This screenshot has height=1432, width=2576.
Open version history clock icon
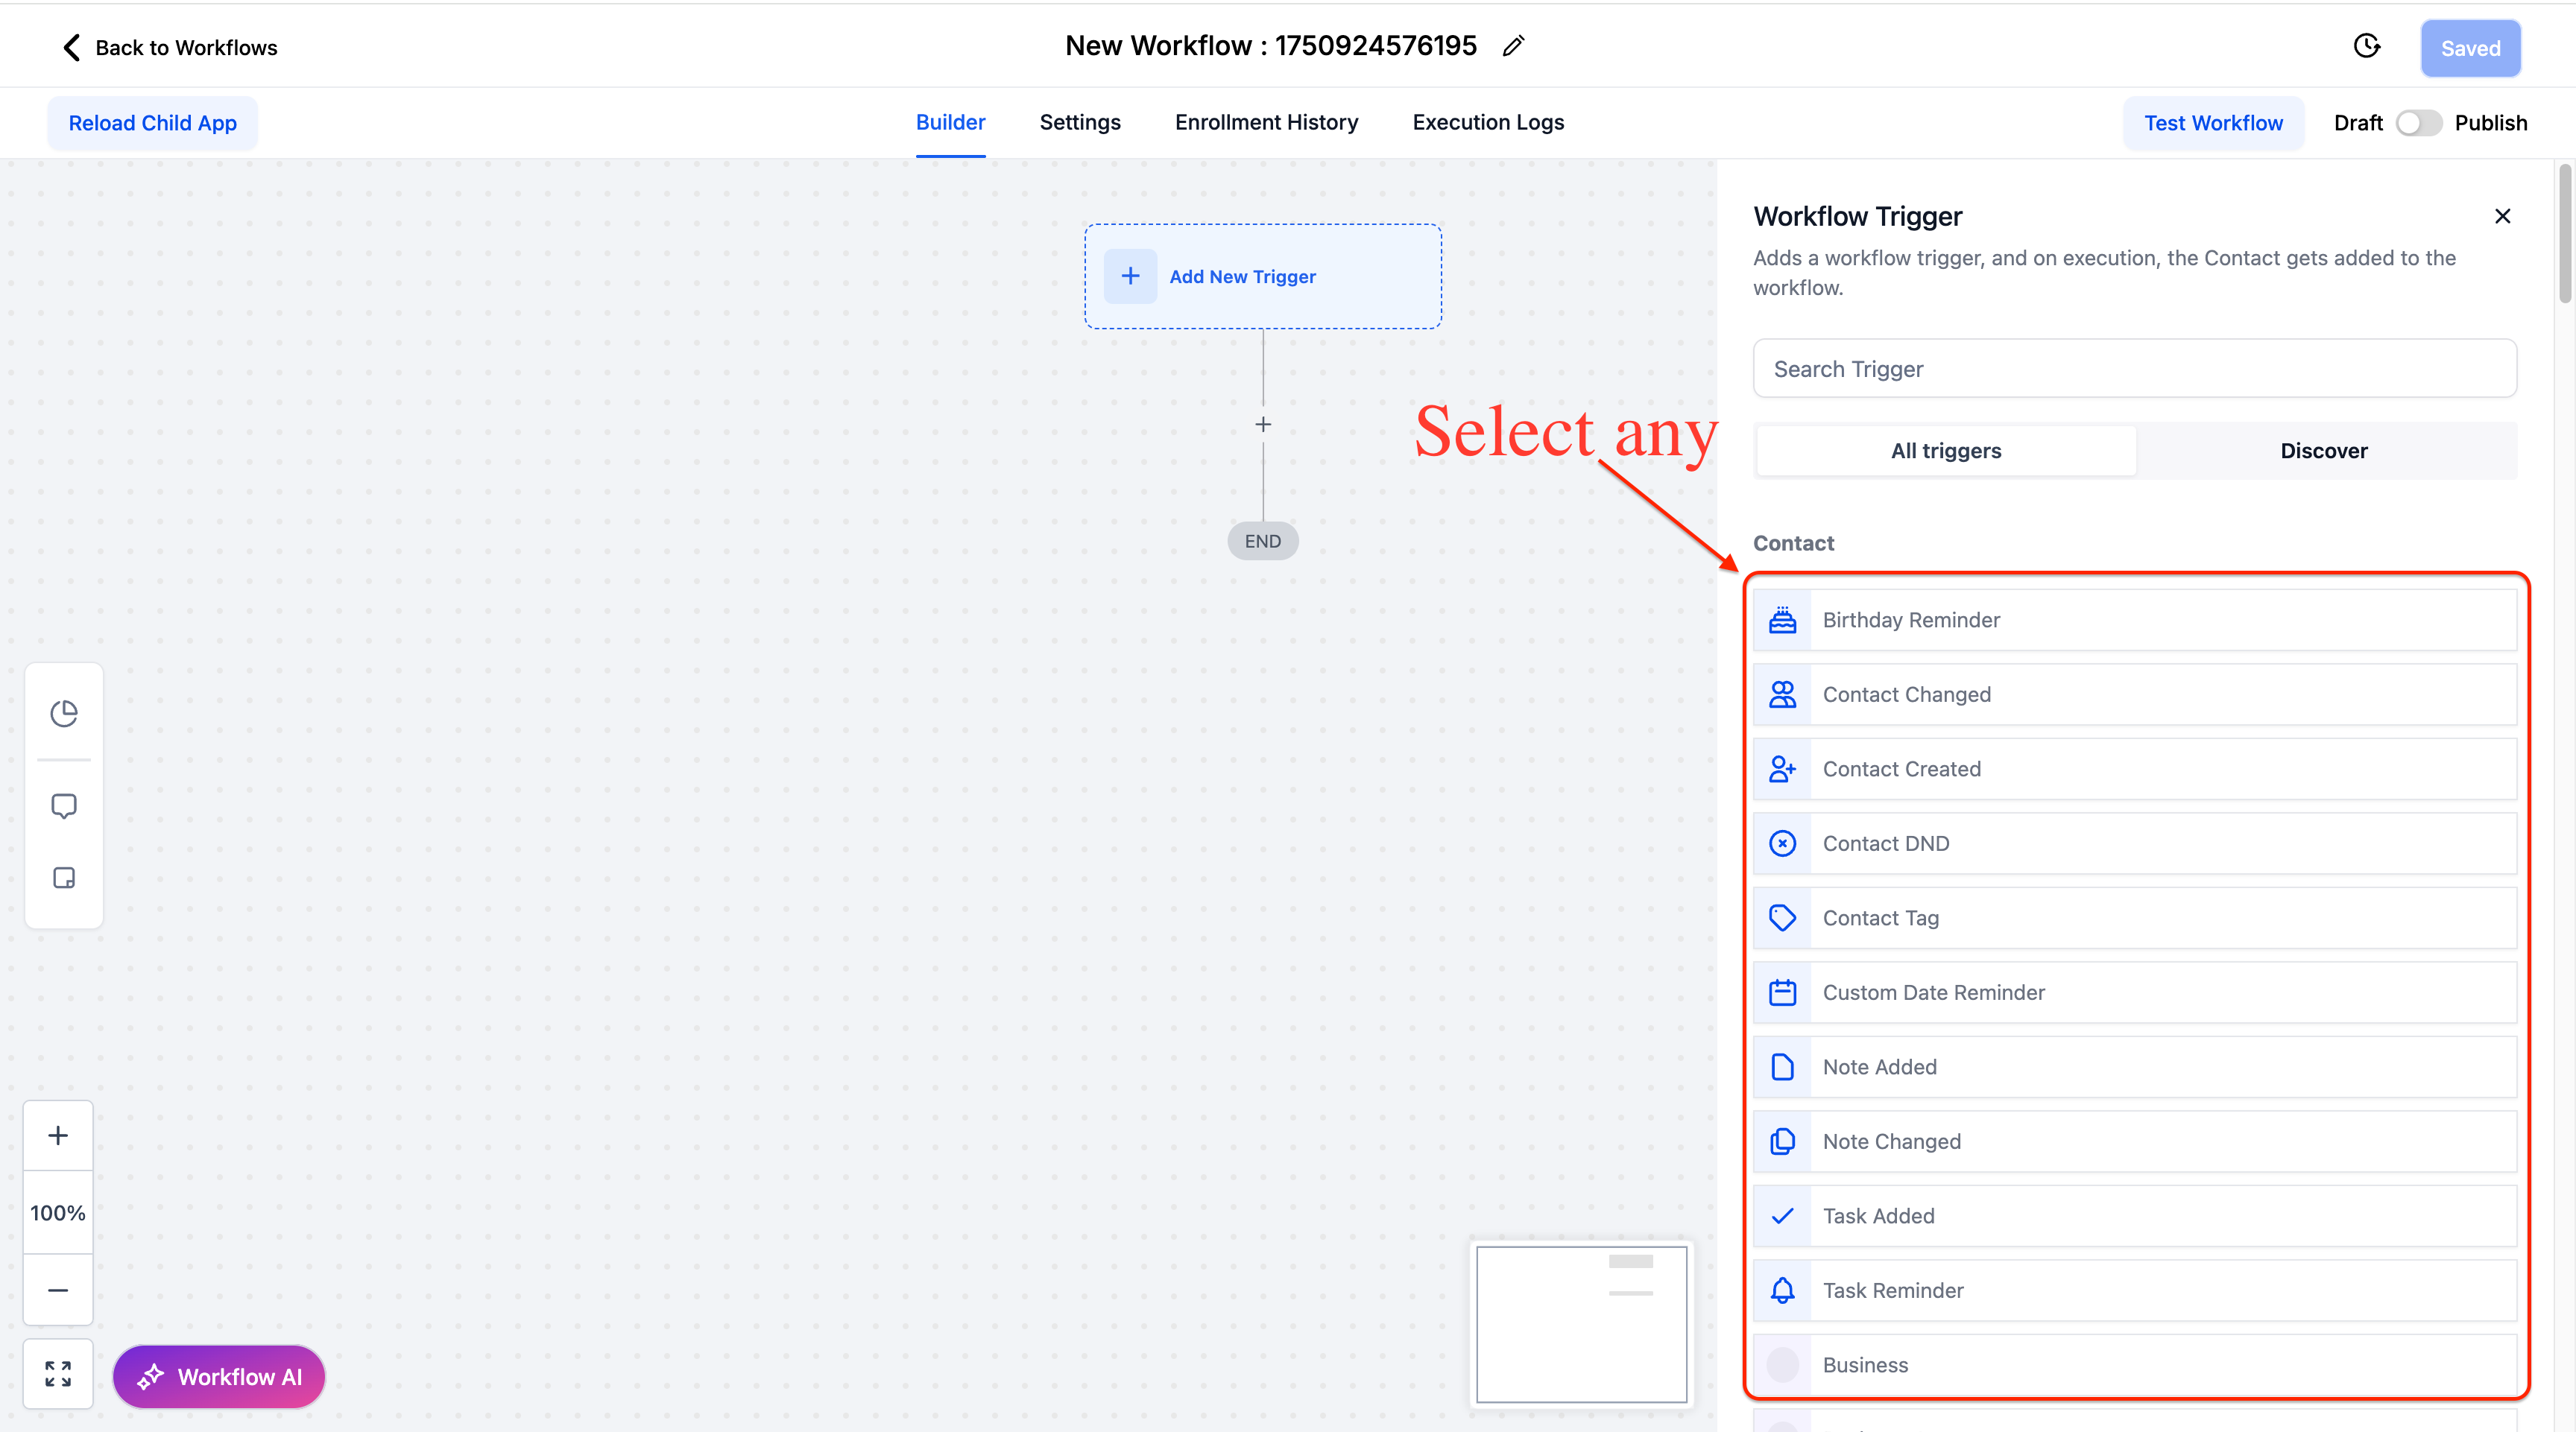2366,47
